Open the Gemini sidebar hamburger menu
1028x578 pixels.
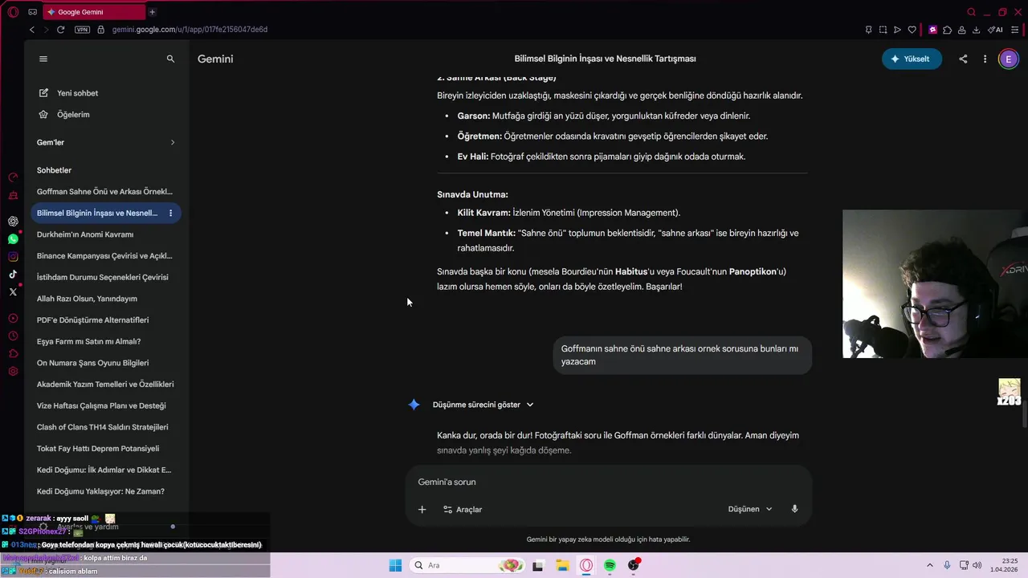pyautogui.click(x=43, y=59)
